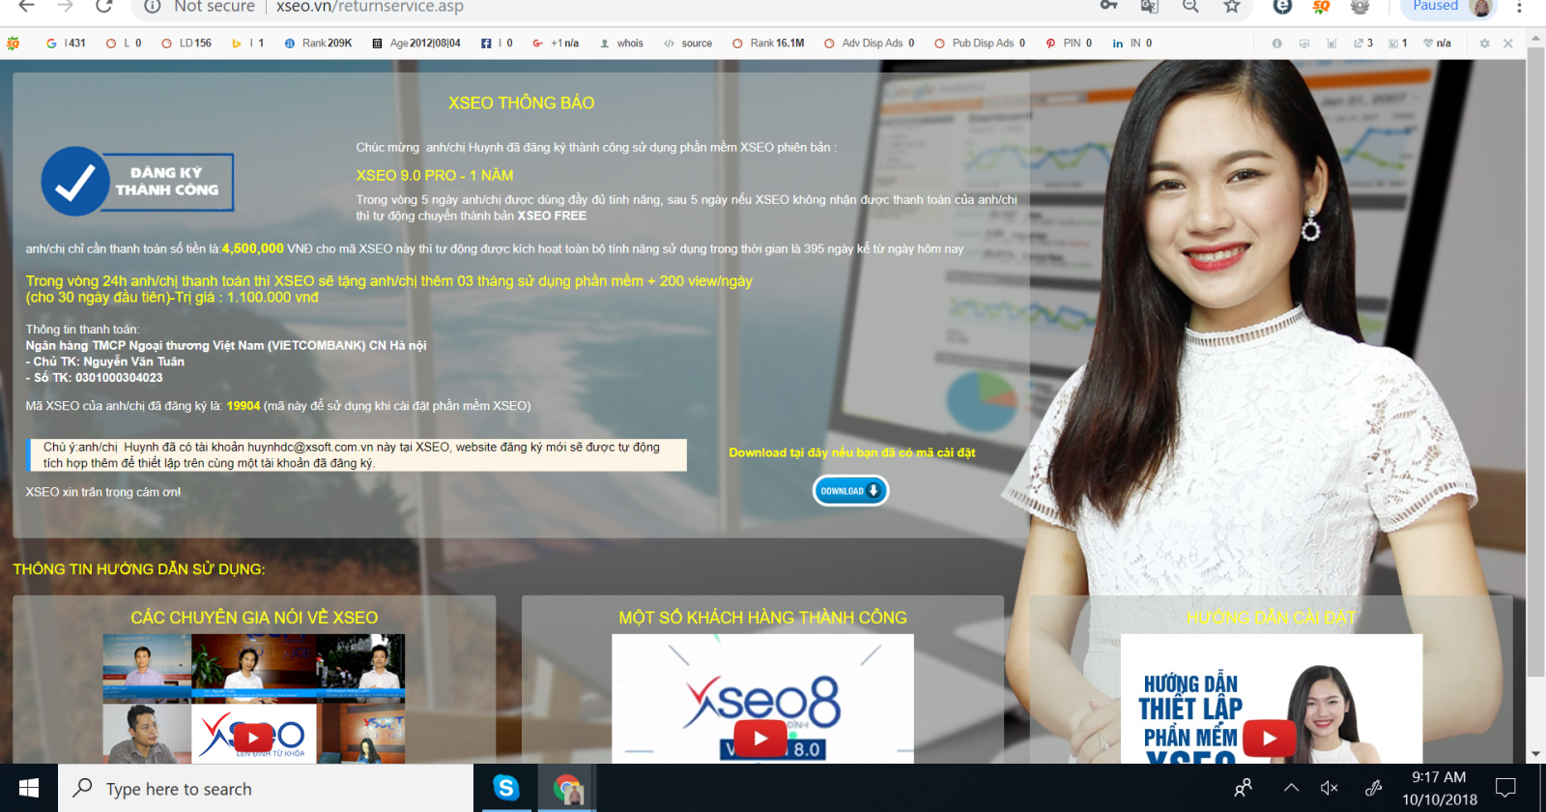This screenshot has width=1546, height=812.
Task: Click the Age 2012|08|04 parameter
Action: pyautogui.click(x=416, y=43)
